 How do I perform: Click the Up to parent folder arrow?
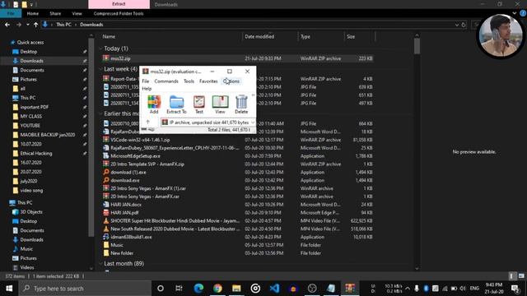point(35,25)
